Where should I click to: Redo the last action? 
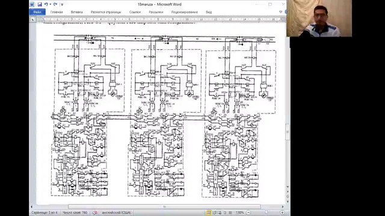(55, 4)
